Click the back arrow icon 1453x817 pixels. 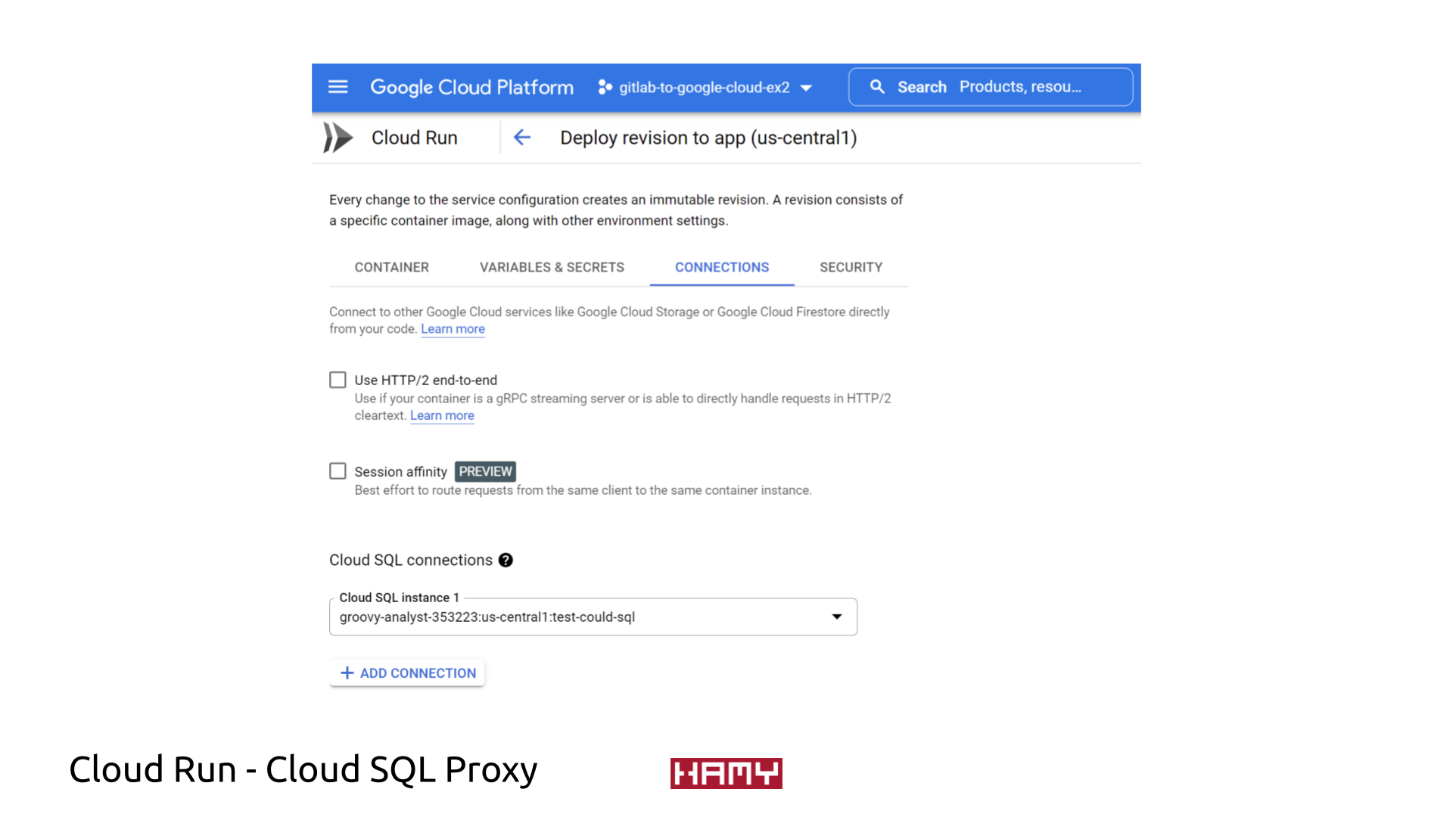click(522, 137)
